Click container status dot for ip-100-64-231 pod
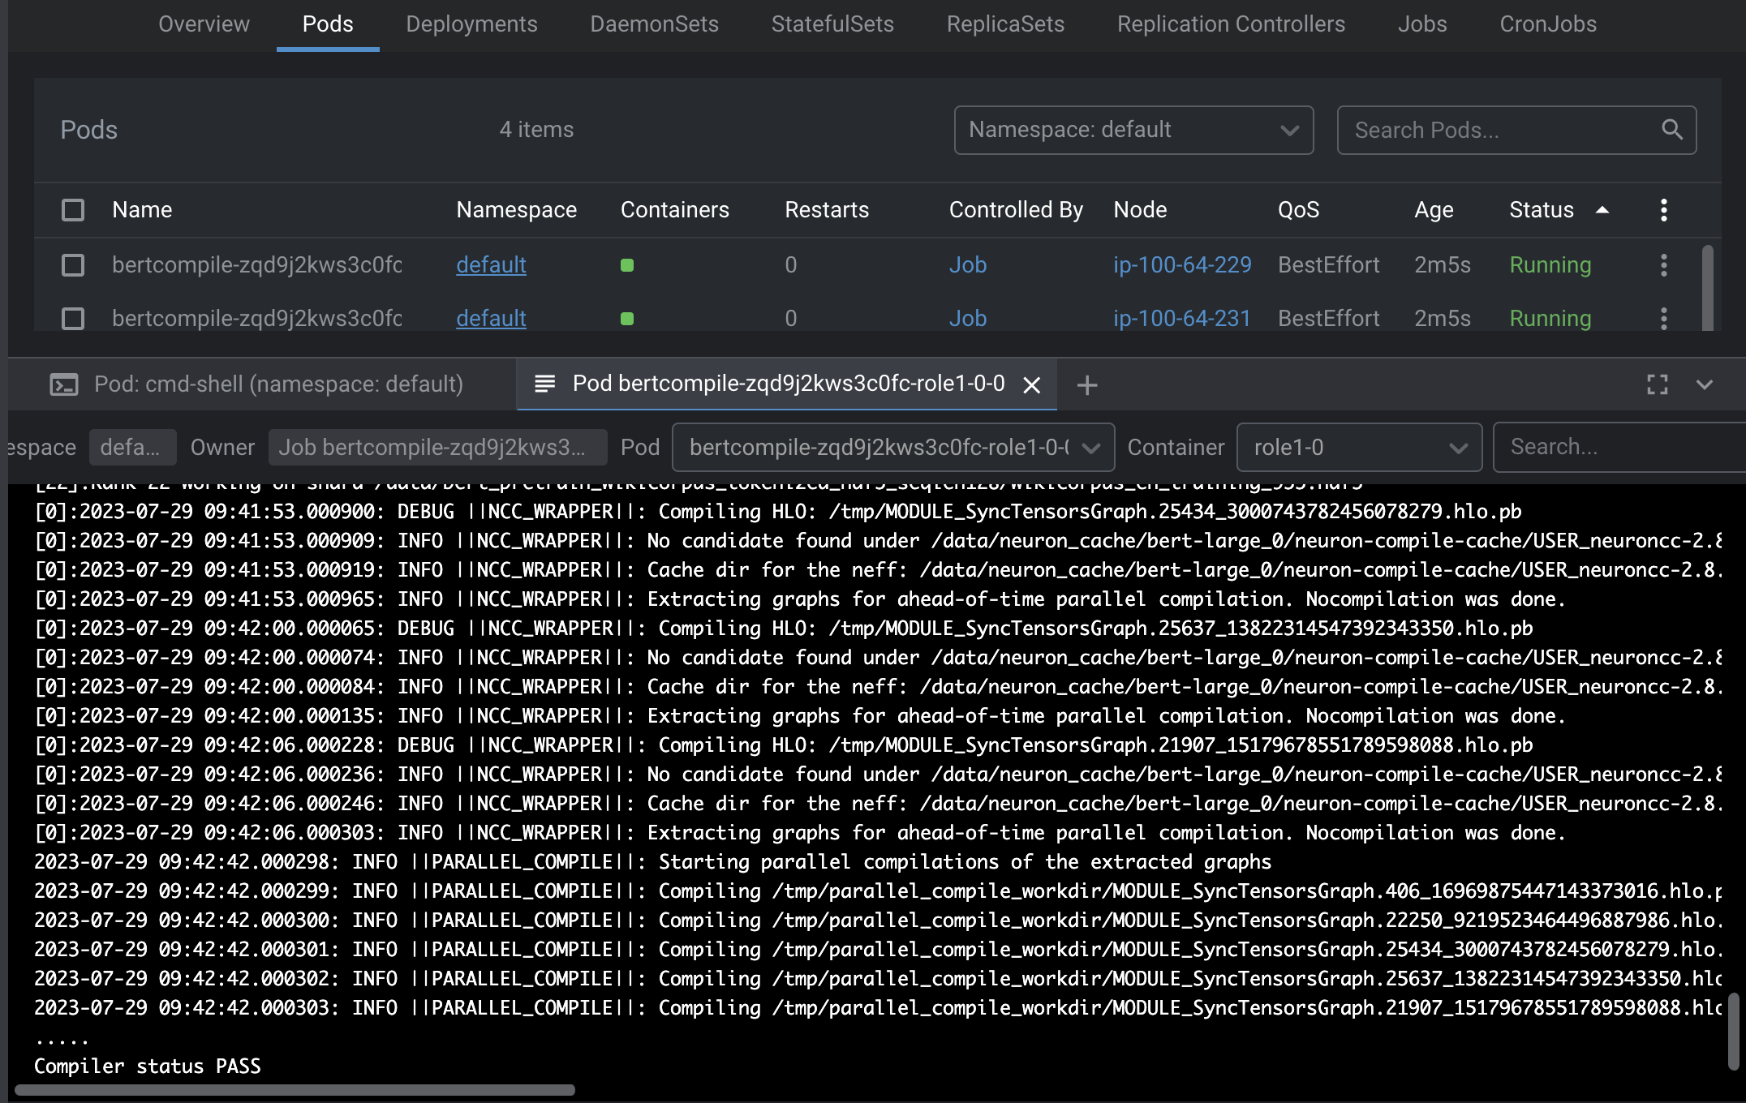 [627, 319]
